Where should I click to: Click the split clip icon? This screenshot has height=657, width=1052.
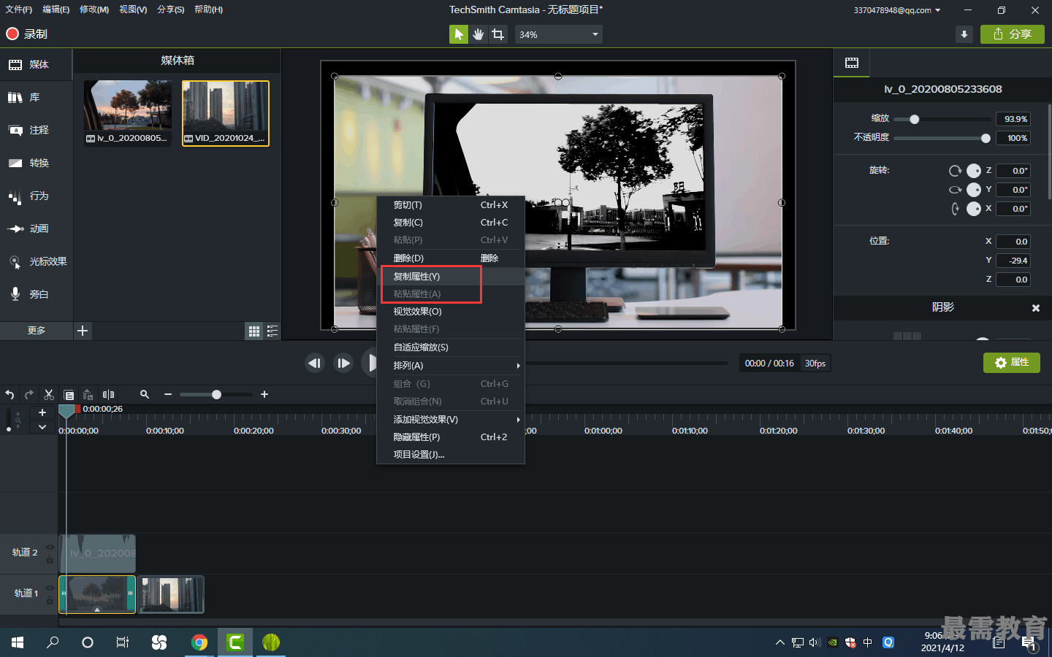(x=108, y=394)
